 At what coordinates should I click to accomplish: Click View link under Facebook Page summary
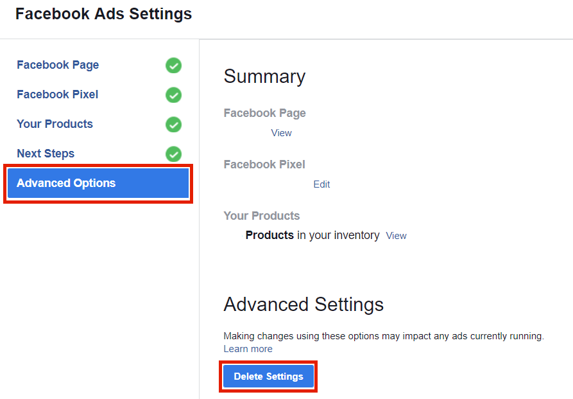point(281,133)
